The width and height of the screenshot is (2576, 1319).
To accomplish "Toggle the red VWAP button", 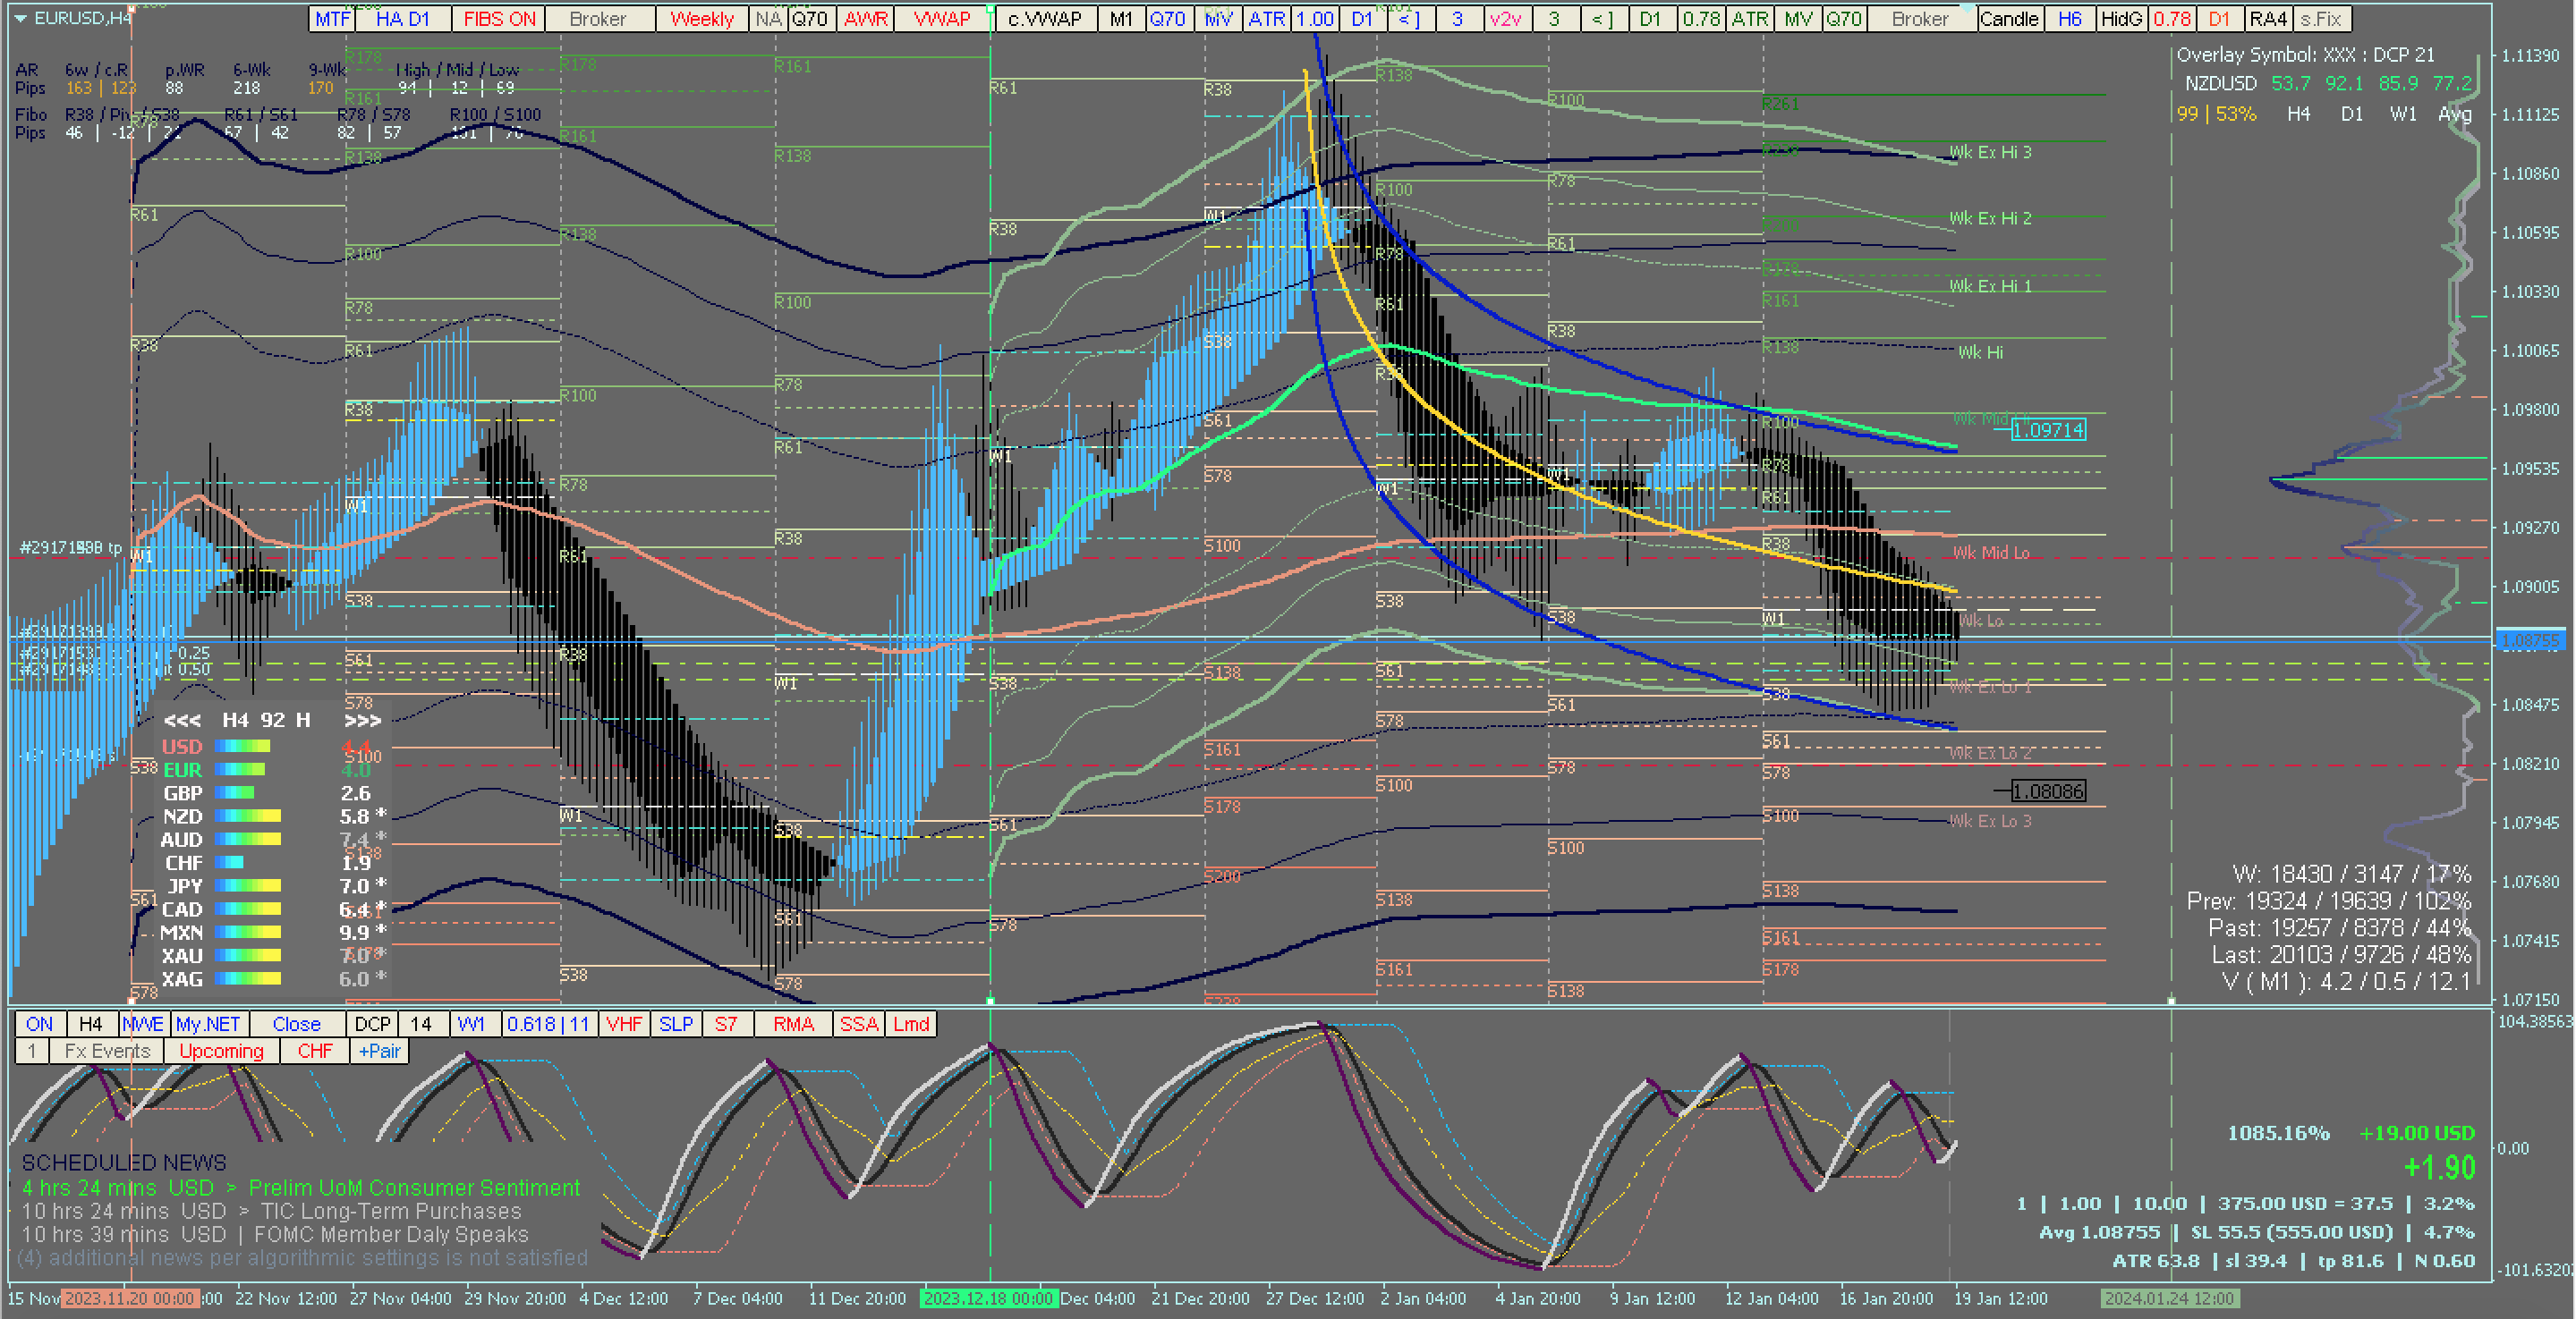I will (942, 19).
